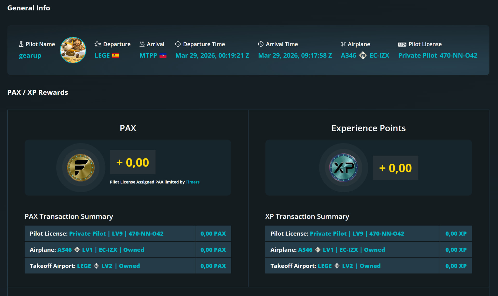Image resolution: width=498 pixels, height=296 pixels.
Task: Click the Arrival Time clock icon
Action: (261, 44)
